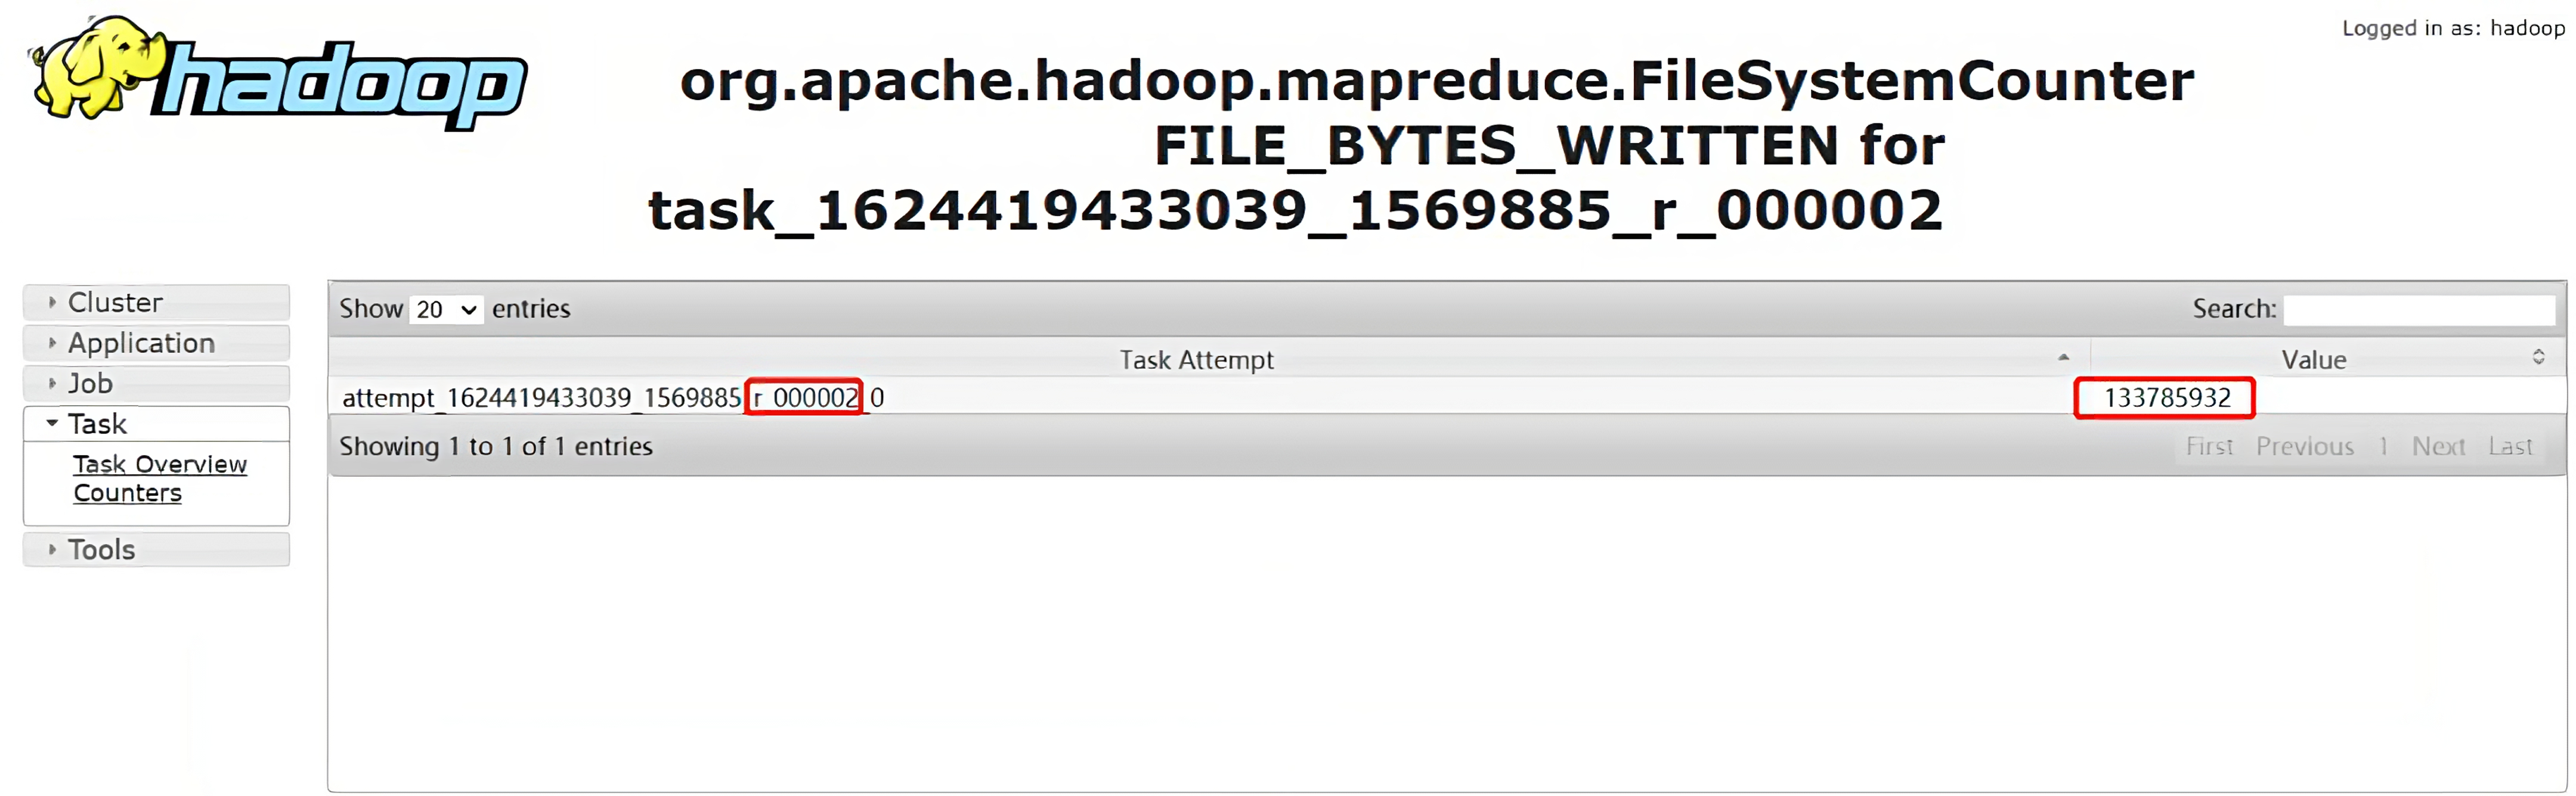2576x796 pixels.
Task: Expand the Tools sidebar section
Action: tap(156, 549)
